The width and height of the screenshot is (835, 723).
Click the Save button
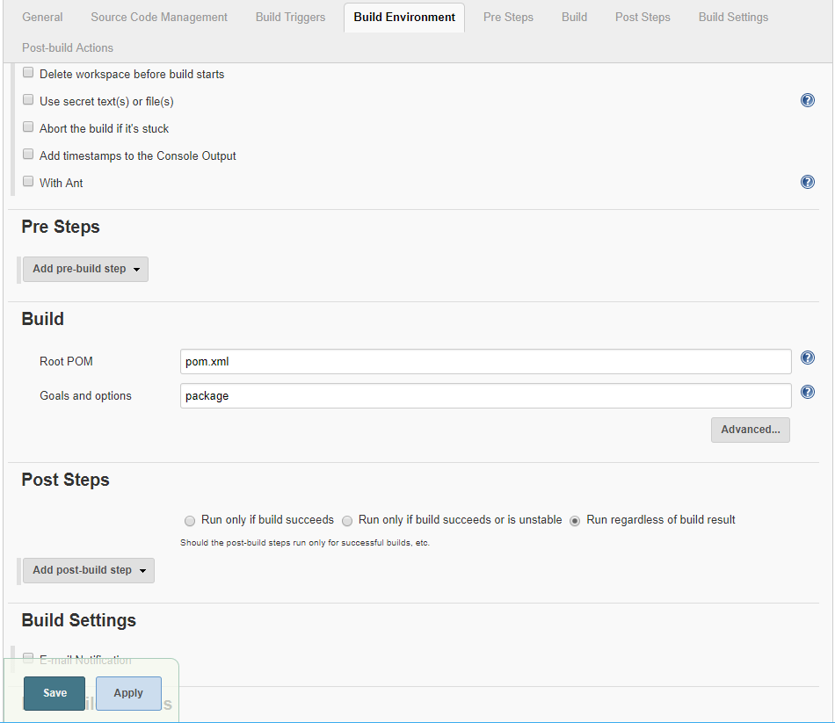click(54, 693)
